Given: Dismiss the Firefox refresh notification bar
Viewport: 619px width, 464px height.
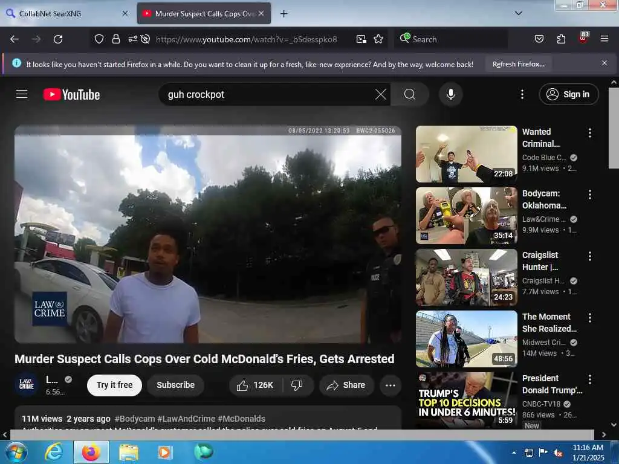Looking at the screenshot, I should click(604, 63).
